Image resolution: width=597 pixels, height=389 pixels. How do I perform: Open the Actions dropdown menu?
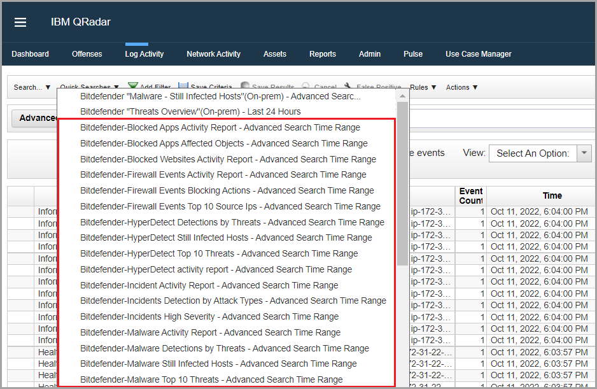[x=461, y=87]
